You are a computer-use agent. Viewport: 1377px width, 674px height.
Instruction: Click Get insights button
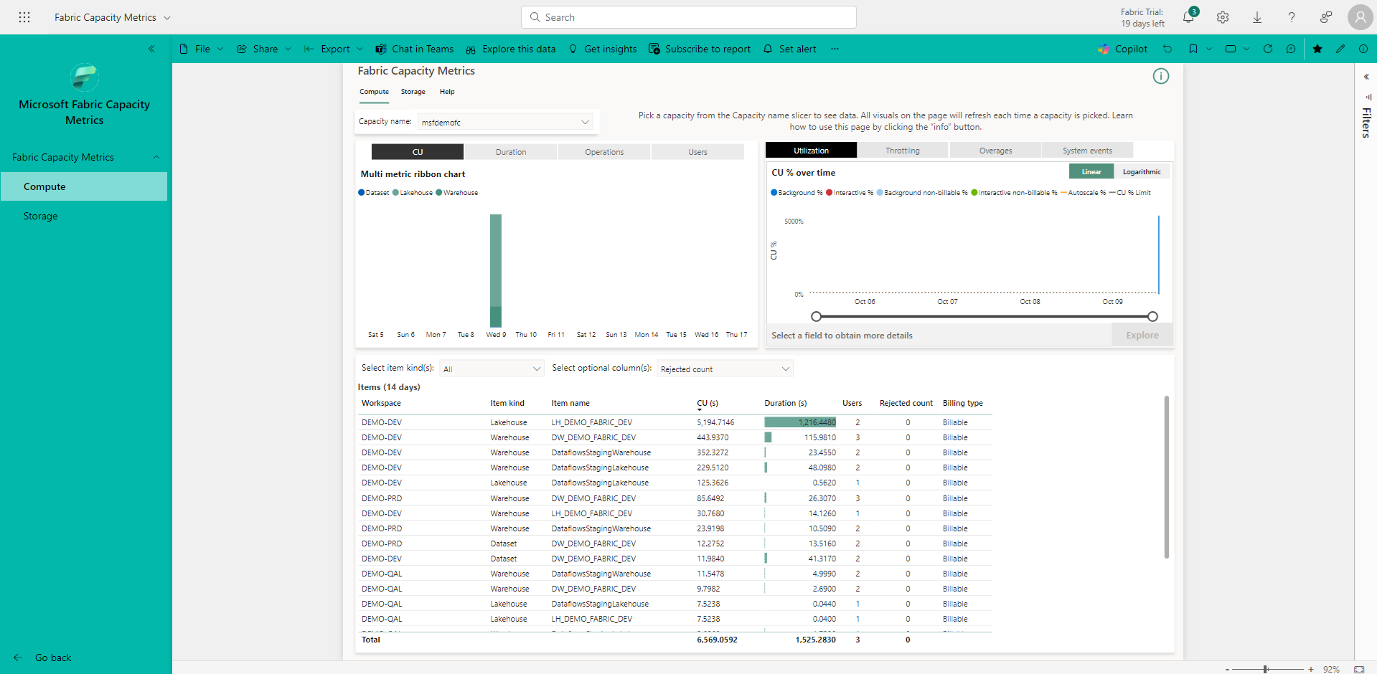(x=603, y=49)
